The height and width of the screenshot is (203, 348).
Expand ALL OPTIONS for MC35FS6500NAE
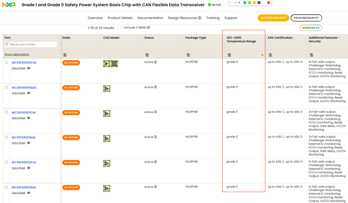point(71,88)
